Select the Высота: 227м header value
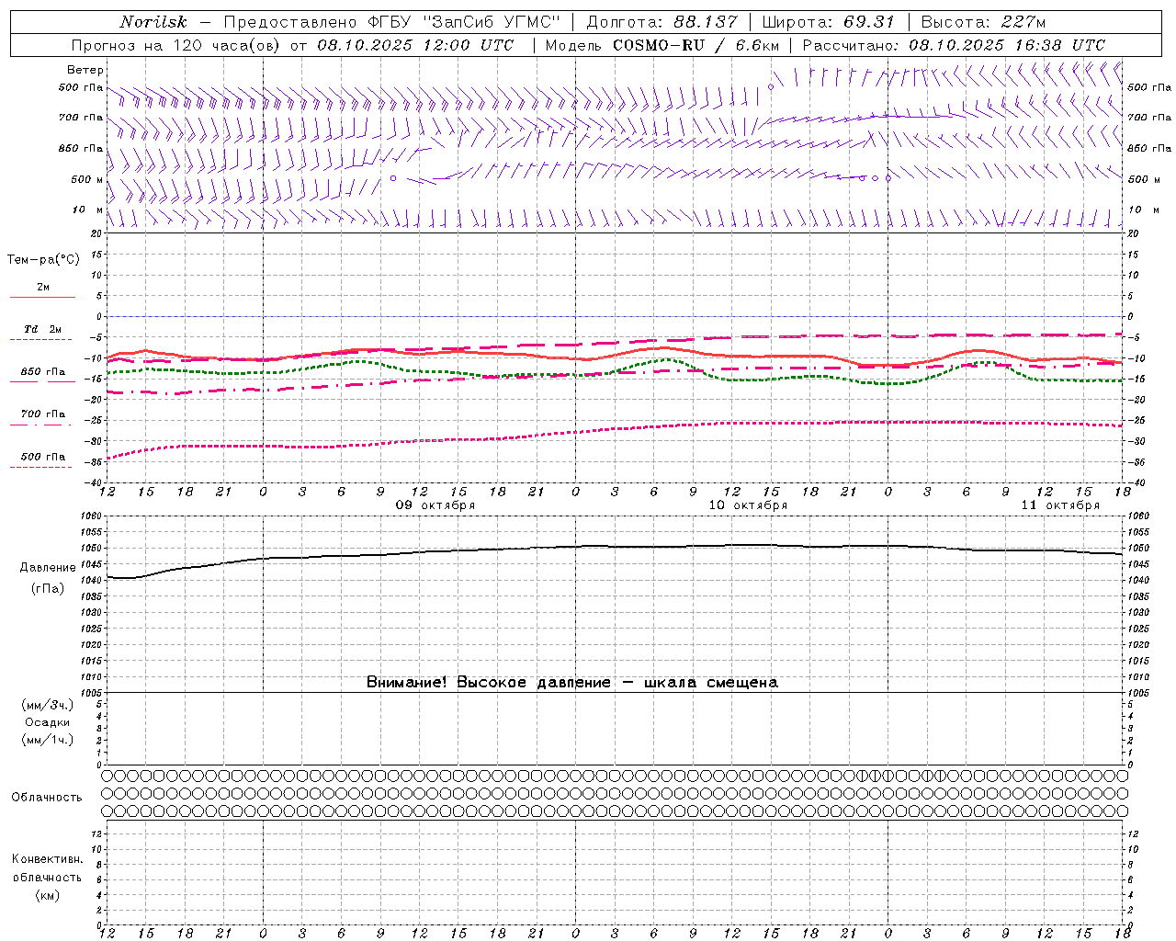Viewport: 1176px width, 941px height. coord(983,22)
